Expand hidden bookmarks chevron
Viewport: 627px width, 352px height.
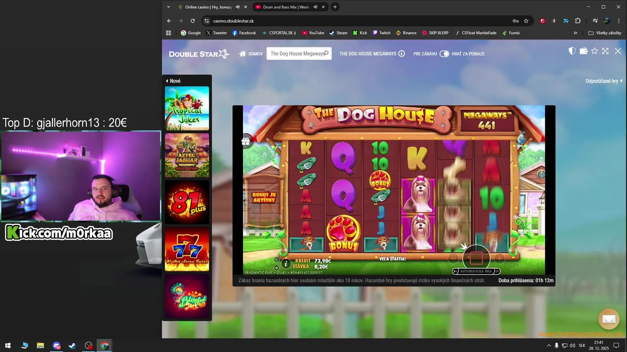click(575, 33)
